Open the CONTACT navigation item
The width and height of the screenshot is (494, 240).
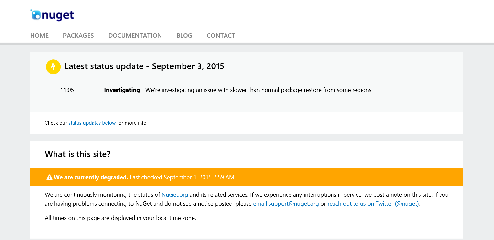click(221, 36)
